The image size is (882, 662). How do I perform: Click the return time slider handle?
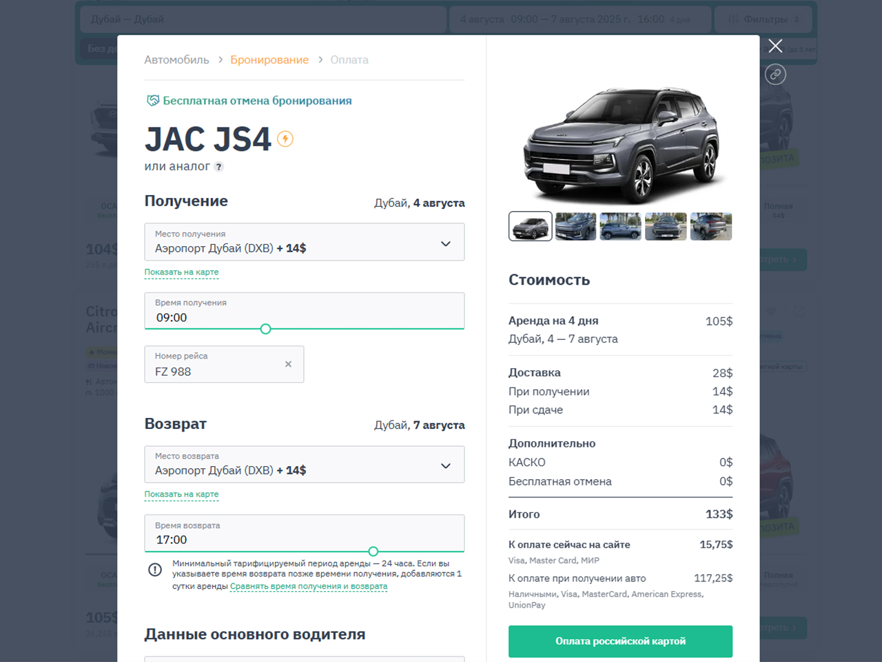(373, 551)
